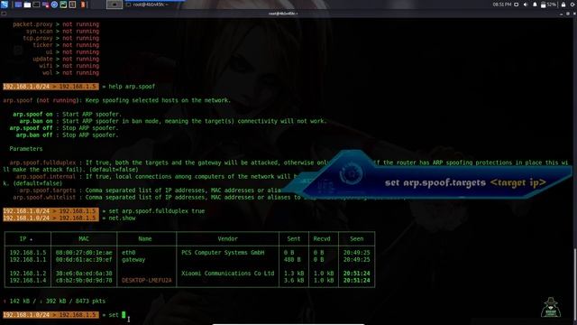Click 'set arp.spoof.fullduplex true' command line
The width and height of the screenshot is (577, 325).
(157, 211)
